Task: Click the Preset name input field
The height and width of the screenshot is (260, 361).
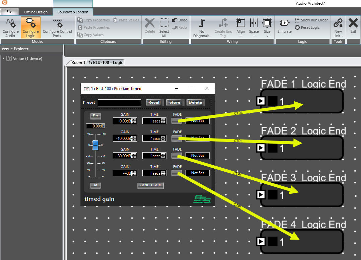Action: click(x=119, y=103)
